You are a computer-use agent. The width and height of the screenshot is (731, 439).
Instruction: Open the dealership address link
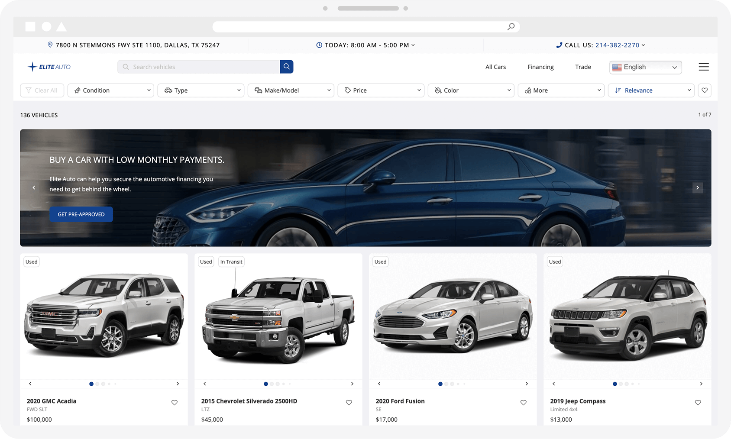pyautogui.click(x=138, y=45)
